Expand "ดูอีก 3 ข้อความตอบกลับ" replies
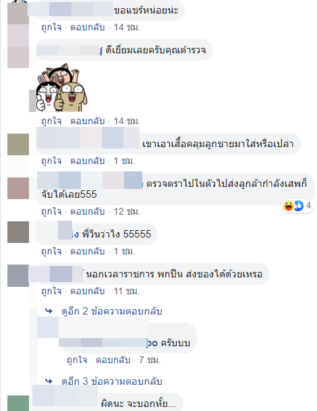The image size is (317, 411). click(112, 381)
